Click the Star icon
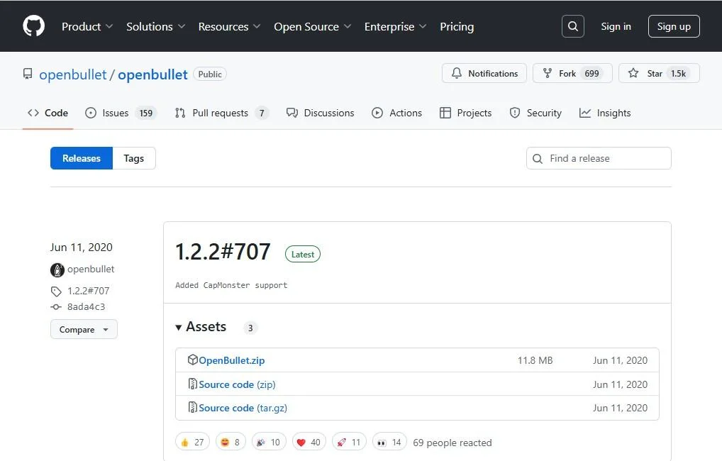Screen dimensions: 722x461 pos(633,73)
